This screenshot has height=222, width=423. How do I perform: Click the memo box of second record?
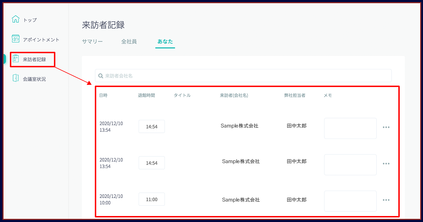(x=350, y=165)
